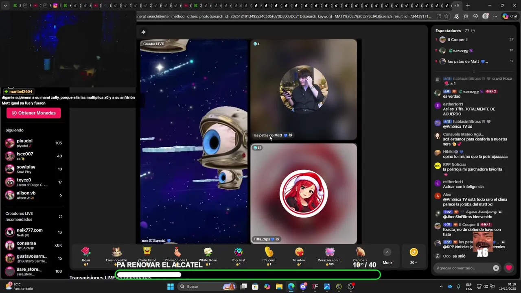521x293 pixels.
Task: Open alison.vb live channel
Action: [33, 195]
